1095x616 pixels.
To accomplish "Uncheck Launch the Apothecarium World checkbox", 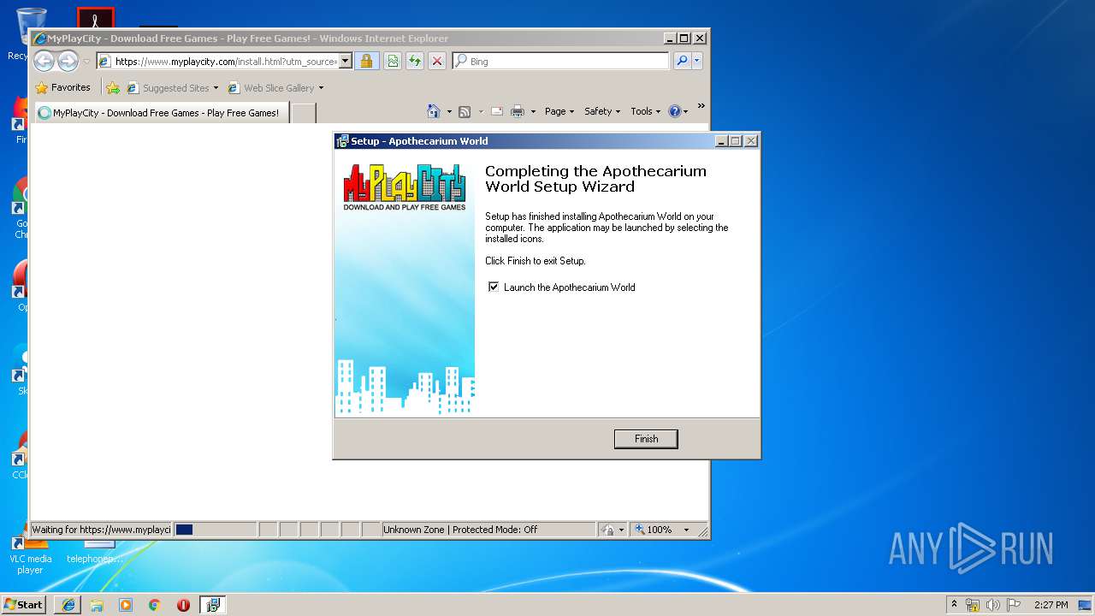I will (494, 287).
